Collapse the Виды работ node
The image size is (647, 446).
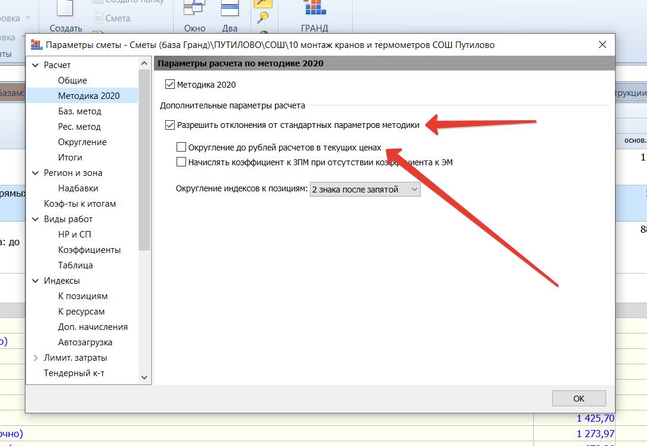coord(36,220)
